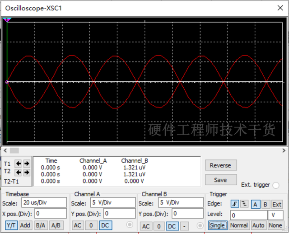This screenshot has width=289, height=234.
Task: Click Channel A Scale field
Action: (x=113, y=203)
